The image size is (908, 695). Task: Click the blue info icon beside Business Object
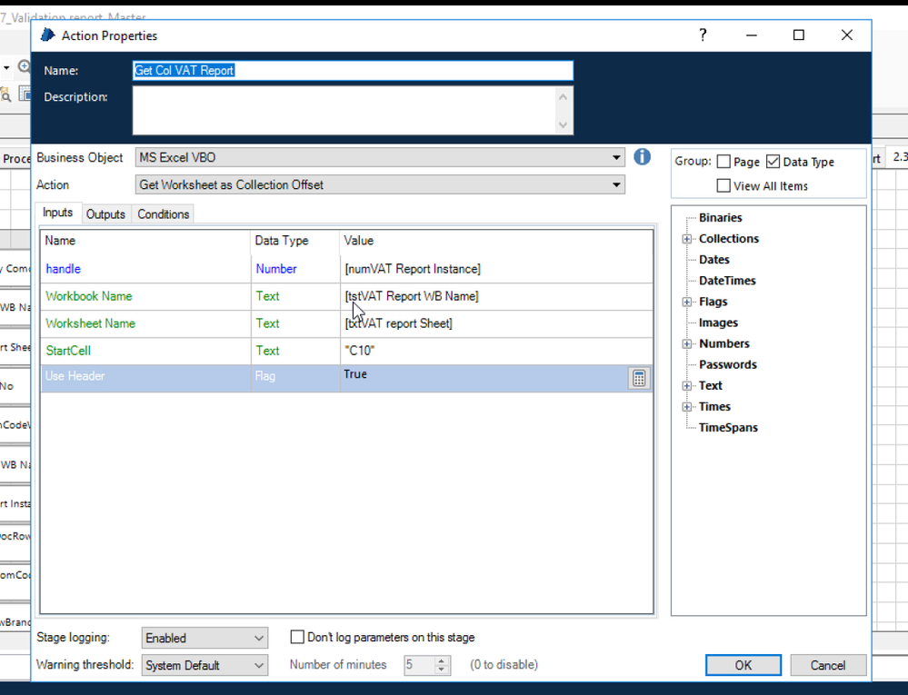point(642,157)
